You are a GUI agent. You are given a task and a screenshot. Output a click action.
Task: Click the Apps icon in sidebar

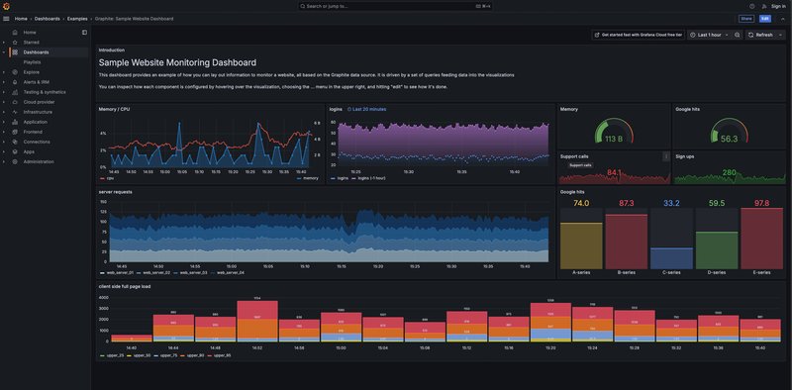coord(15,151)
